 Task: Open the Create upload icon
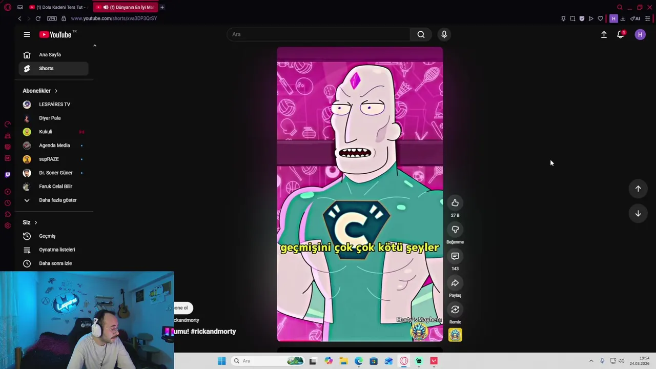point(604,34)
